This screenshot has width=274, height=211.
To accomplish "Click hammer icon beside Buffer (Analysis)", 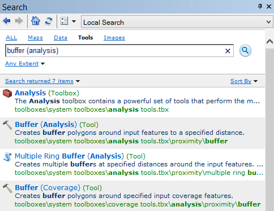I will click(7, 125).
